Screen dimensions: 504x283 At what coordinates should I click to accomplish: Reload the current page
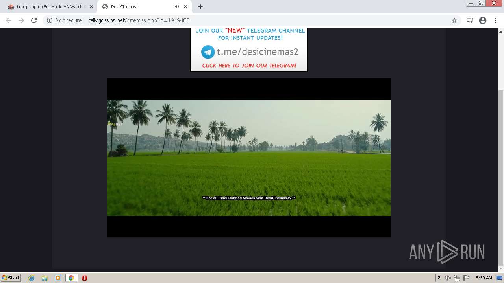34,20
